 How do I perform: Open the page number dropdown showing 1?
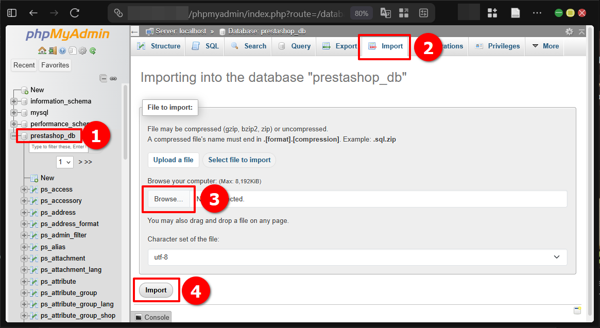[x=64, y=161]
